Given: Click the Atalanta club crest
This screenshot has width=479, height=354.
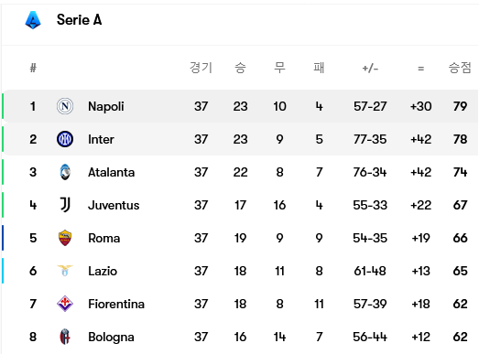Looking at the screenshot, I should 65,172.
